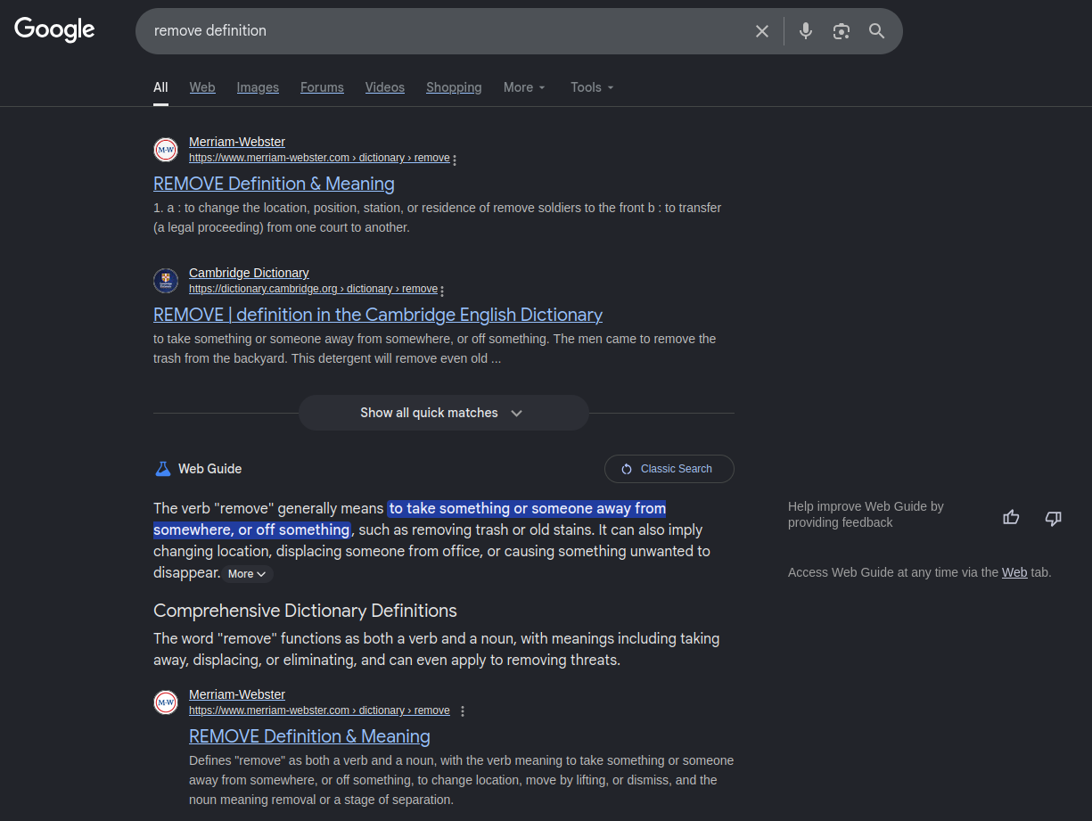1092x821 pixels.
Task: Click the Classic Search button
Action: (669, 469)
